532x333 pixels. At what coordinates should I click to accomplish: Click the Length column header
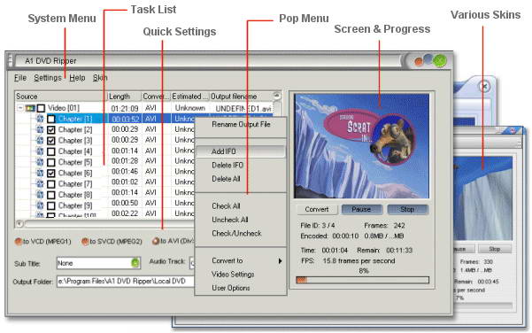click(124, 97)
